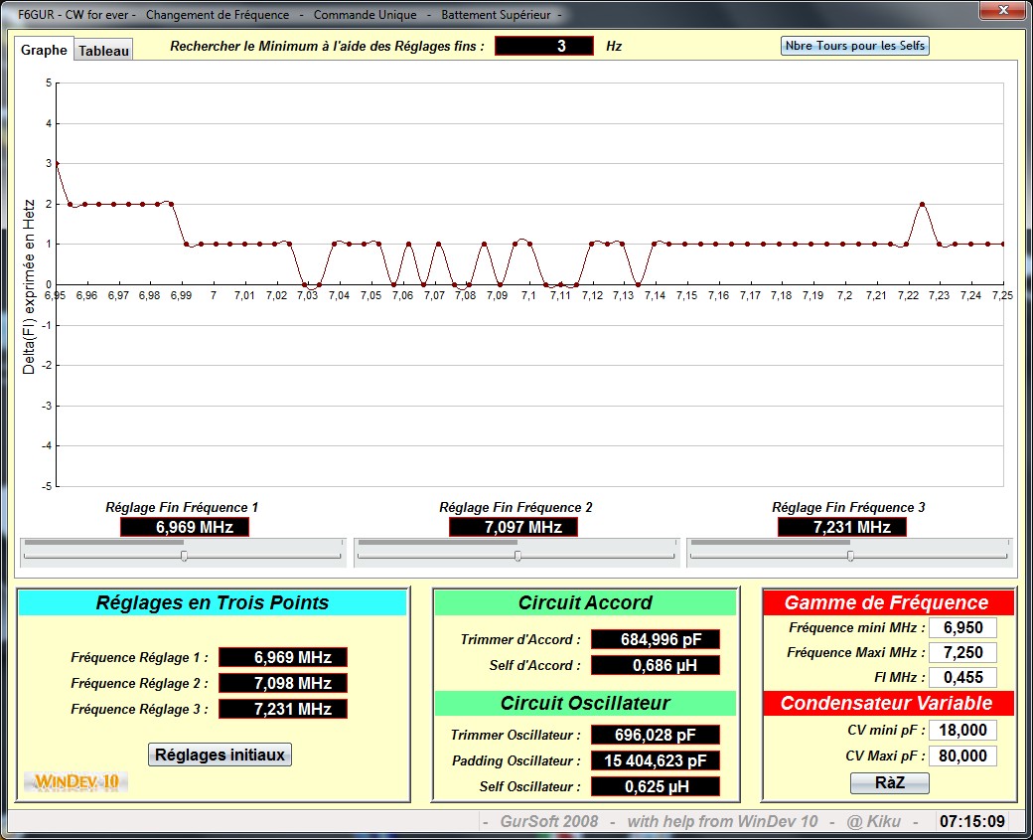This screenshot has height=840, width=1033.
Task: Select the Fréquence Maxi MHz field
Action: (x=961, y=652)
